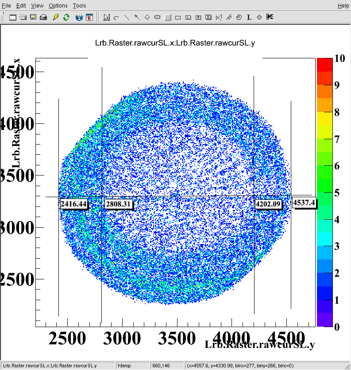Open the Options menu
Image resolution: width=351 pixels, height=370 pixels.
click(x=58, y=5)
